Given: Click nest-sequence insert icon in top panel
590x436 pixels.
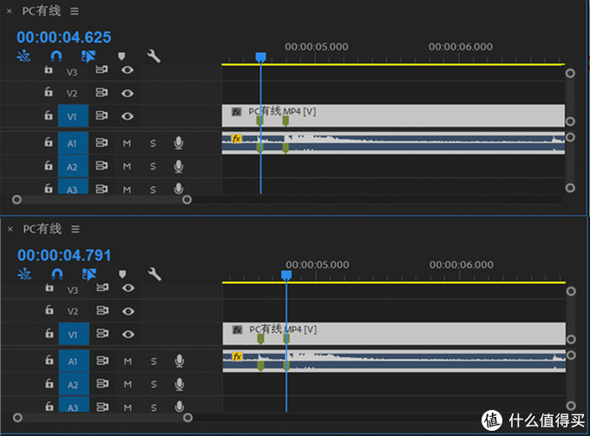Looking at the screenshot, I should [23, 56].
